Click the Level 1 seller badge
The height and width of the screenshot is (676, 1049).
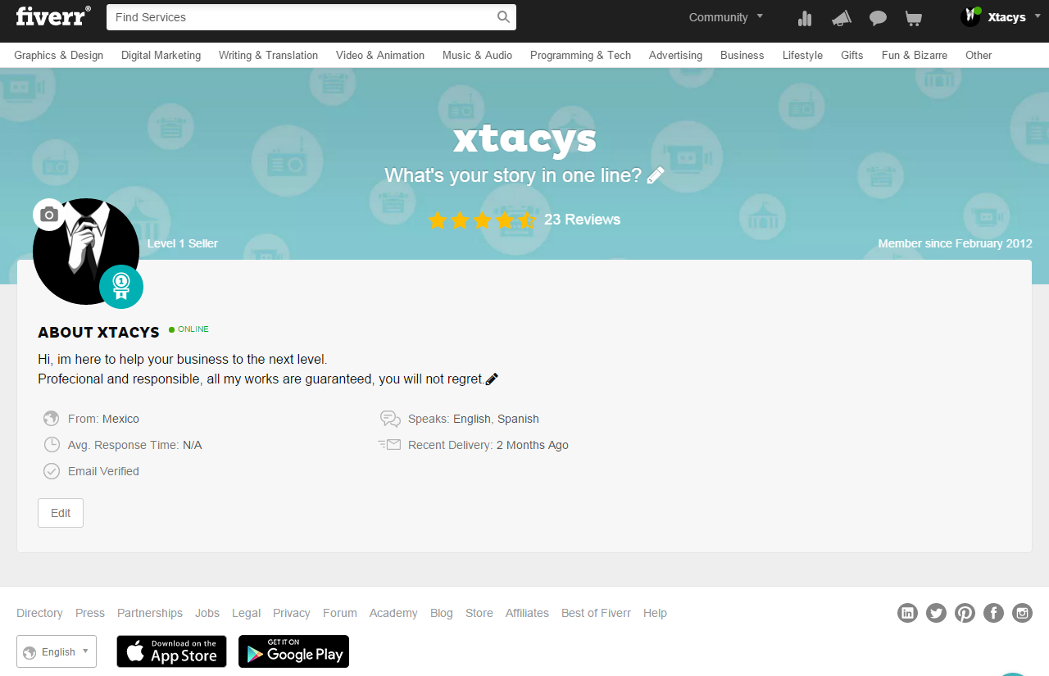tap(121, 287)
